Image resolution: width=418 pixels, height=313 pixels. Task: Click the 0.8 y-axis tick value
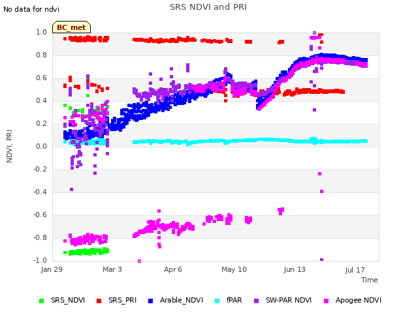pos(41,55)
